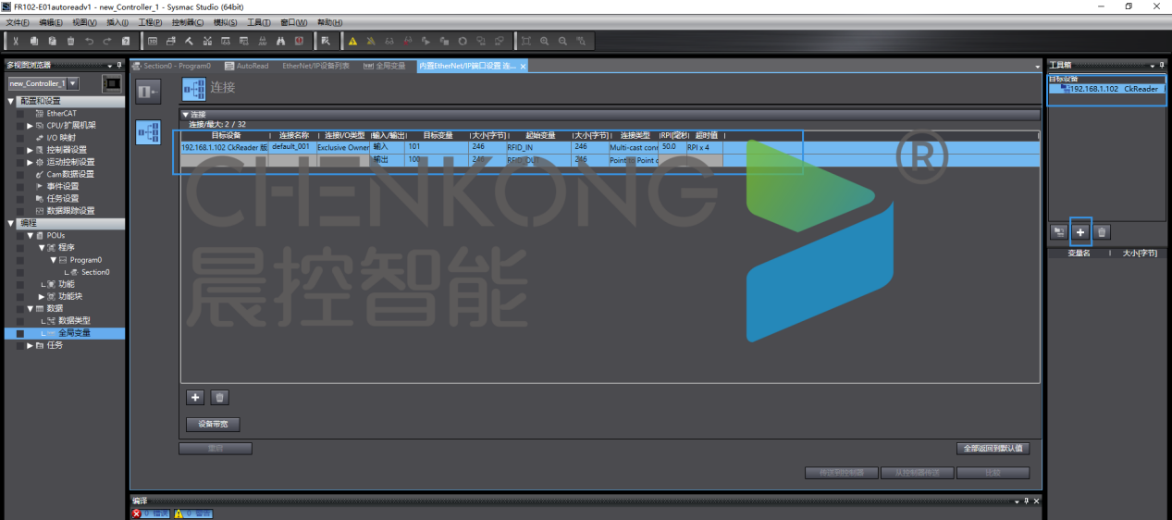
Task: Expand the 控制器设置 tree node
Action: pos(30,150)
